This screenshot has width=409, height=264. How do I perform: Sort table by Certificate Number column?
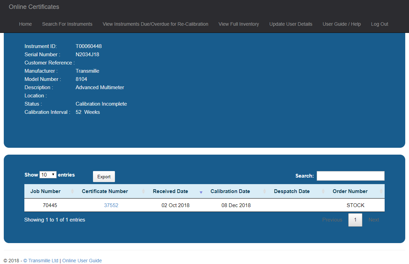point(112,191)
